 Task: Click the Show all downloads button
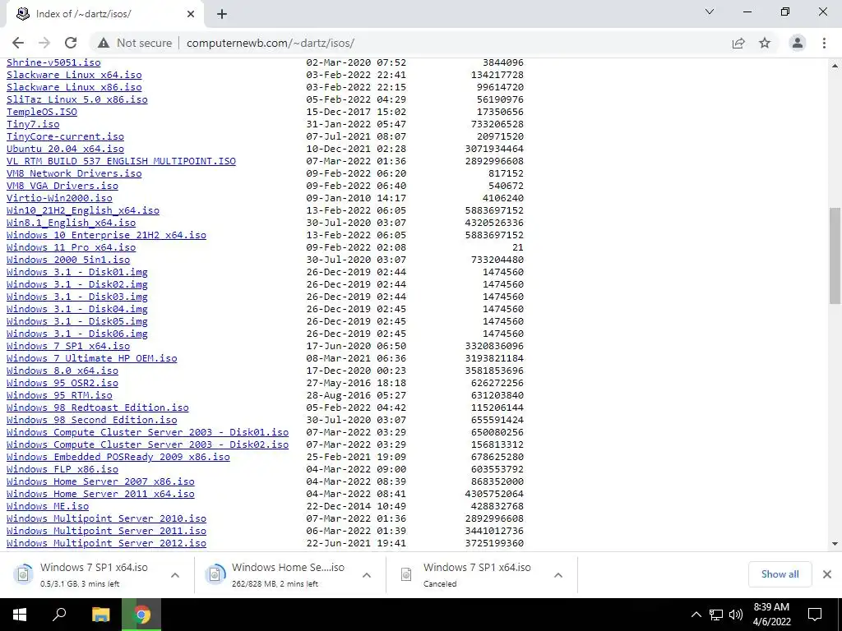tap(780, 574)
